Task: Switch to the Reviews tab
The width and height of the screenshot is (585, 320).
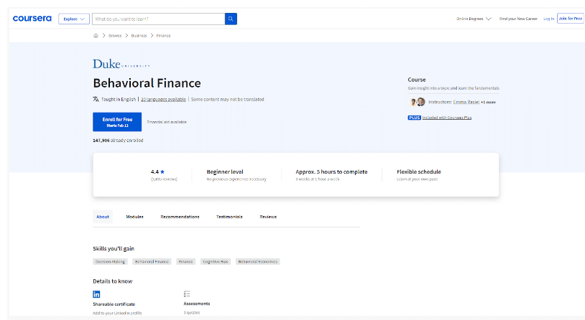Action: pyautogui.click(x=268, y=217)
